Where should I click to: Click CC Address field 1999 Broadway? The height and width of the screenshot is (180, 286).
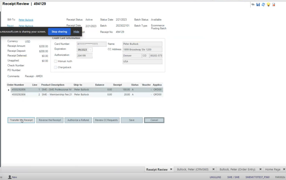pos(142,50)
